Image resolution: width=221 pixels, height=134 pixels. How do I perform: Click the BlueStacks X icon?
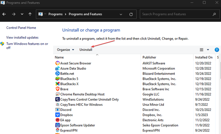click(x=57, y=84)
